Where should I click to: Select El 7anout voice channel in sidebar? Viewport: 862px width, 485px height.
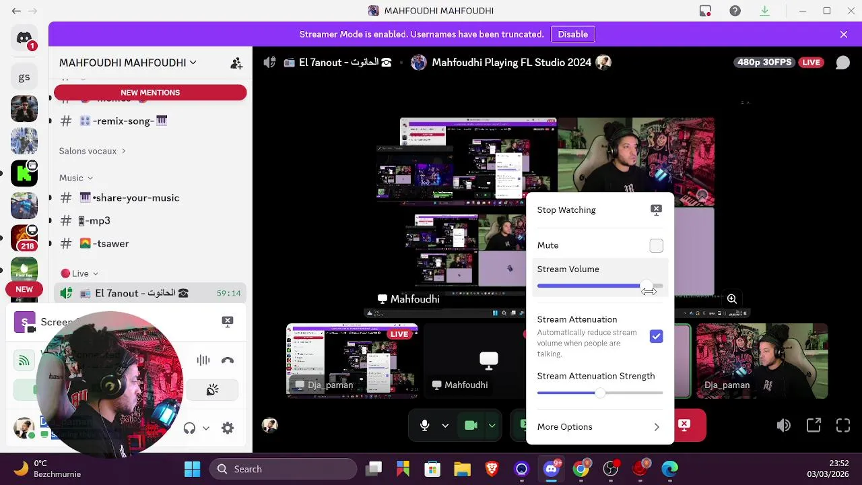[150, 293]
